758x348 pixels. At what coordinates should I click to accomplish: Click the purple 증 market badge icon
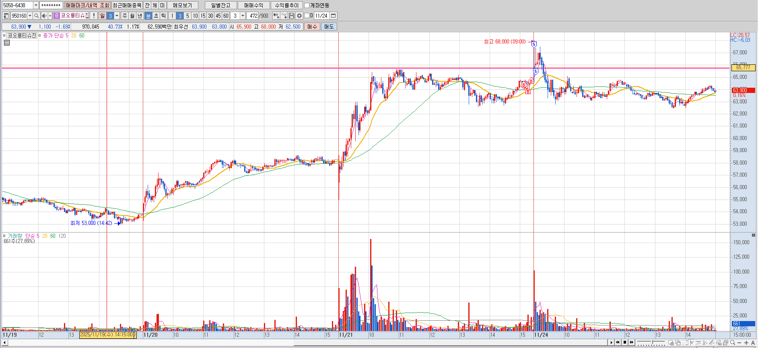[57, 16]
